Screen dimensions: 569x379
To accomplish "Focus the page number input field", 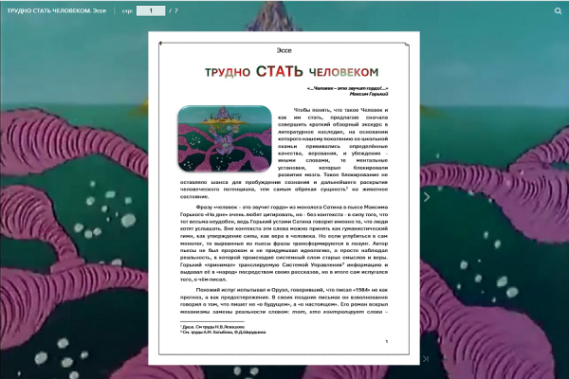I will pos(151,10).
